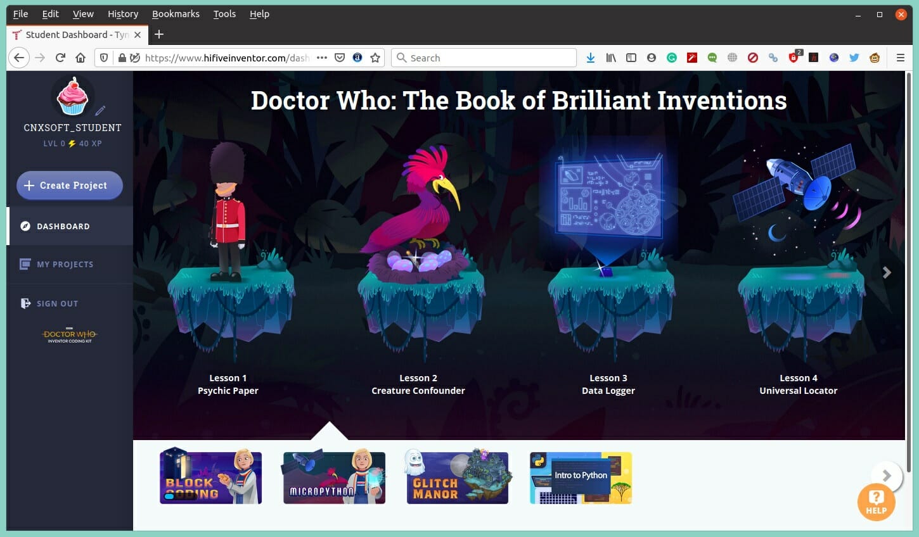The width and height of the screenshot is (919, 537).
Task: Open the Edit menu
Action: 50,14
